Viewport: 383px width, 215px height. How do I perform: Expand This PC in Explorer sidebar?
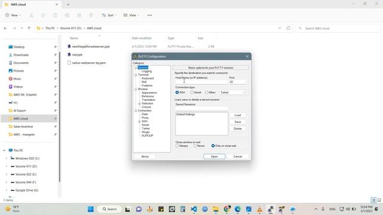[x=4, y=150]
